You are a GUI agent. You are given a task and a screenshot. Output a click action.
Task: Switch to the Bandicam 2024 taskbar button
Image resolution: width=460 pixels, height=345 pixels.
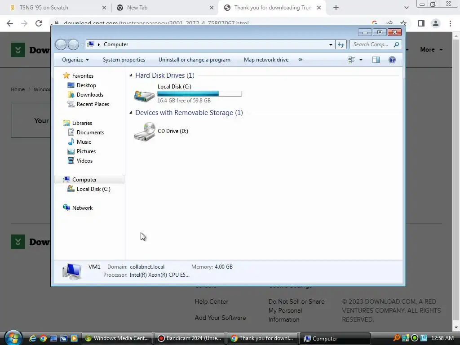coord(189,339)
